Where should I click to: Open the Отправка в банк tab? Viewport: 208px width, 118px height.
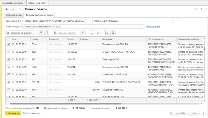(14, 15)
